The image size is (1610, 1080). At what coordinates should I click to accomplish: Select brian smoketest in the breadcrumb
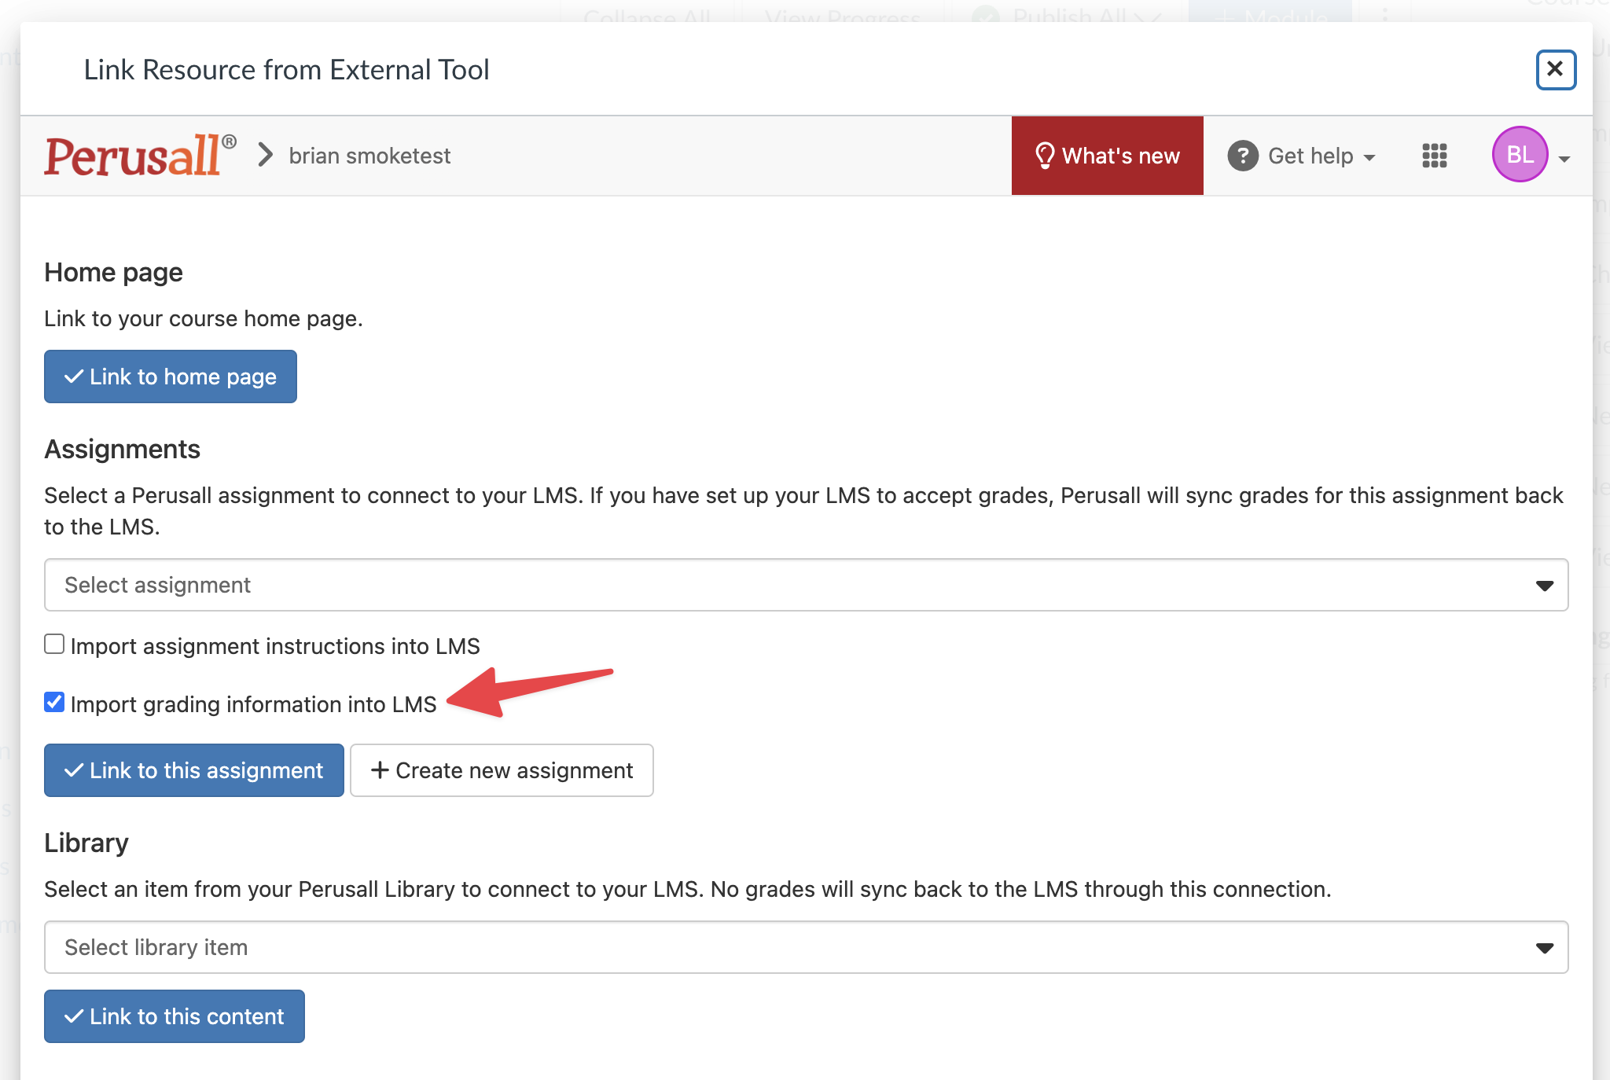point(369,155)
